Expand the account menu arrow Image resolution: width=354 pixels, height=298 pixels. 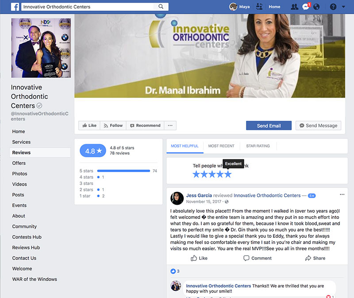pyautogui.click(x=343, y=7)
